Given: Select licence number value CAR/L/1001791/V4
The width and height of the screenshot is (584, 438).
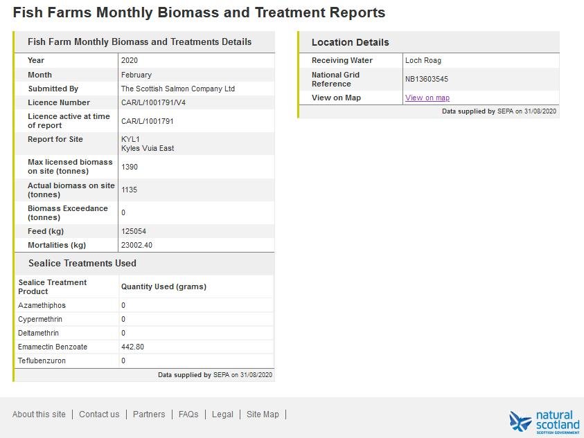Looking at the screenshot, I should tap(154, 102).
